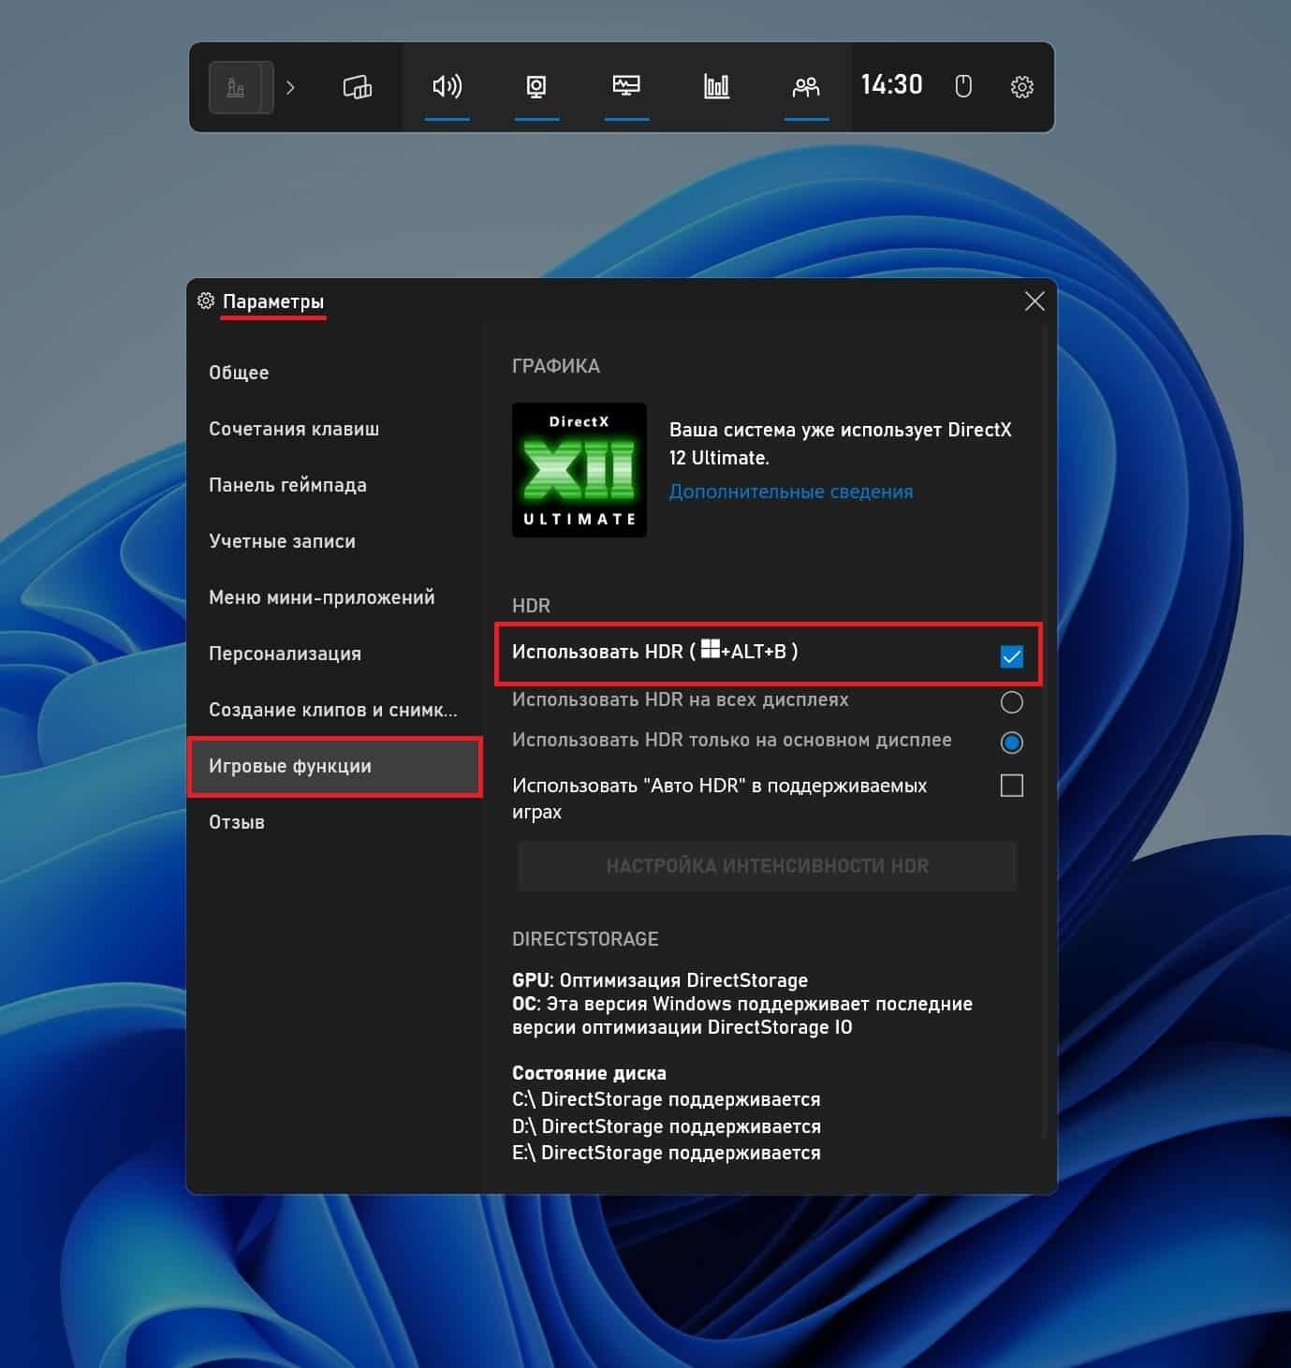Toggle the Audio widget in Game Bar
This screenshot has width=1291, height=1368.
click(x=447, y=87)
